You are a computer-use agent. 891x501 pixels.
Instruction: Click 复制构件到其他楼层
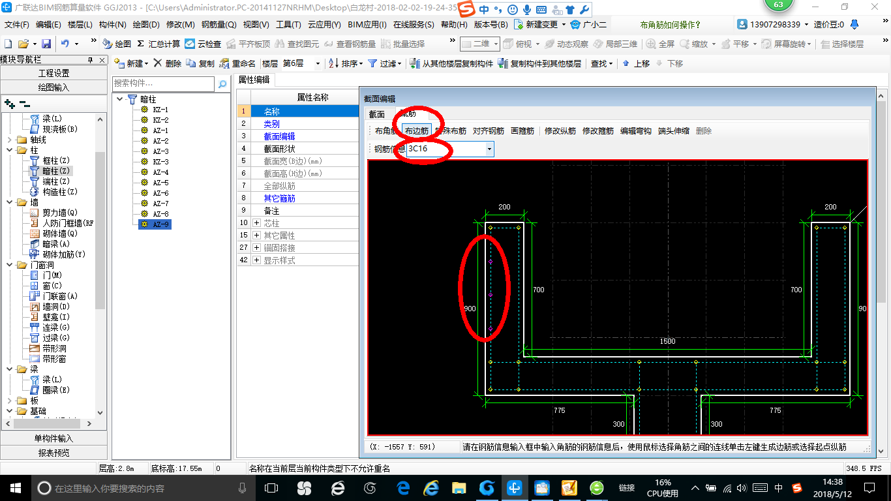pos(539,63)
